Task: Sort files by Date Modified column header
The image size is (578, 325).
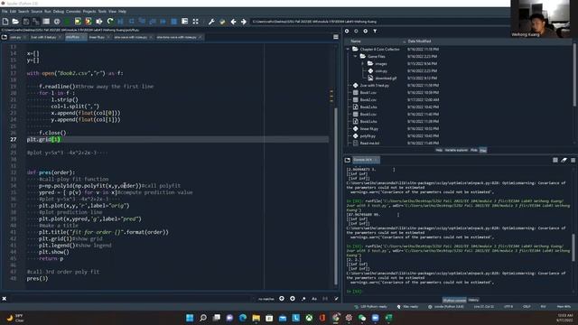Action: 419,42
